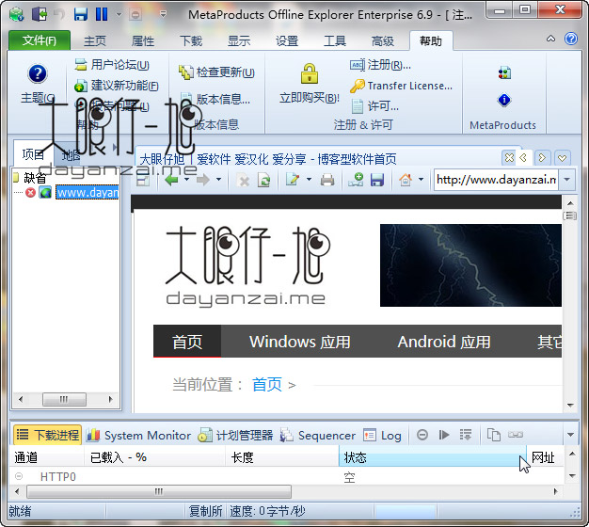Select the 缺省 folder in project tree
The image size is (589, 527).
pos(35,178)
